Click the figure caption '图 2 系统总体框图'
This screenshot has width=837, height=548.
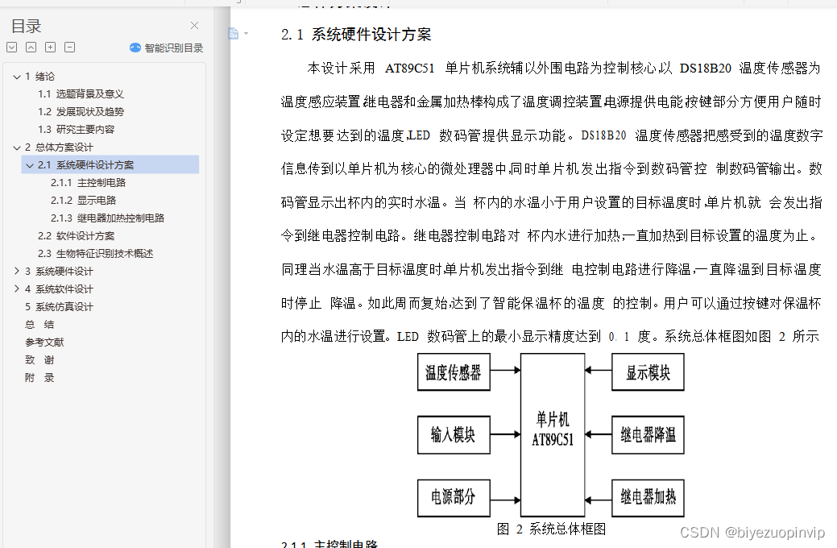tap(551, 529)
